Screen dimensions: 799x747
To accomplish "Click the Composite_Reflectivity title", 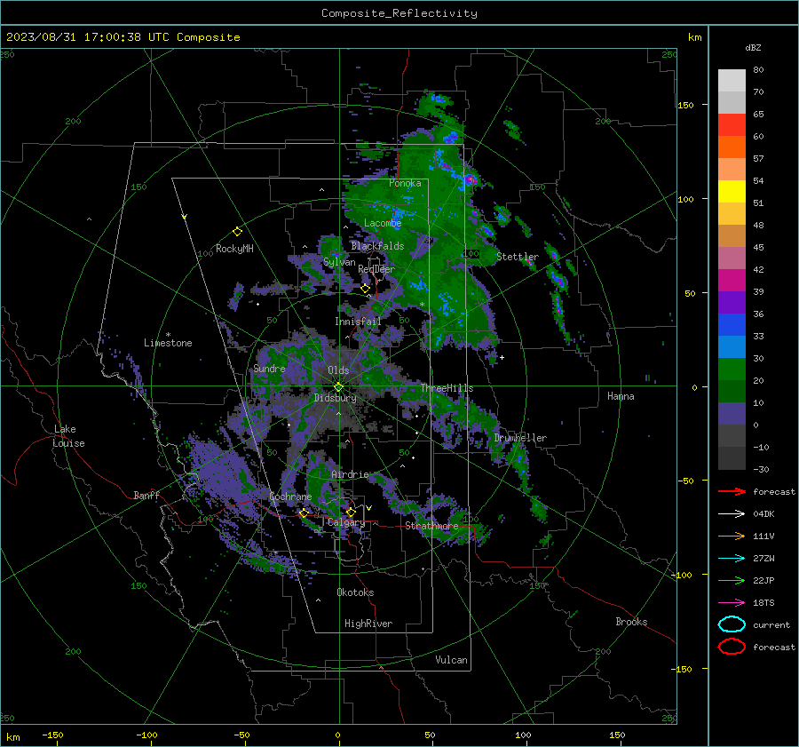I will click(x=399, y=13).
